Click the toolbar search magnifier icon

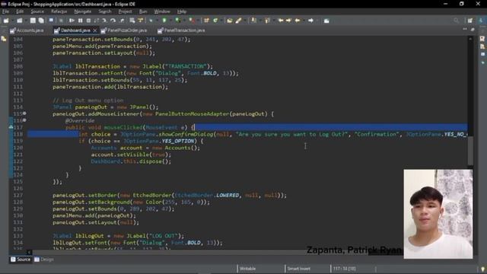[457, 21]
